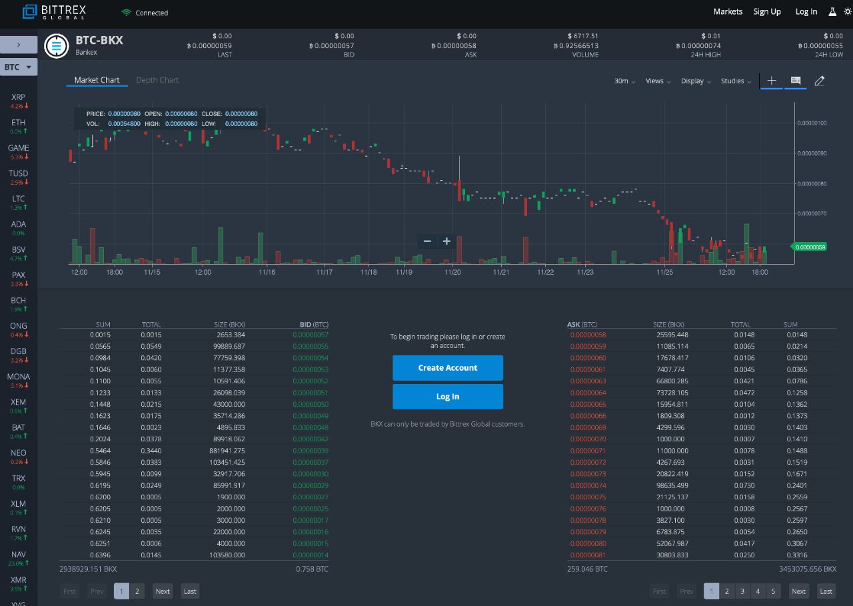Open the Markets menu

point(728,11)
